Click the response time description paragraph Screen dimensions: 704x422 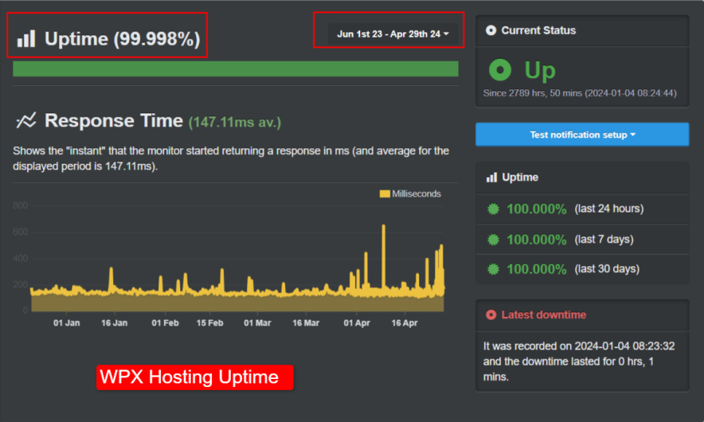point(231,158)
